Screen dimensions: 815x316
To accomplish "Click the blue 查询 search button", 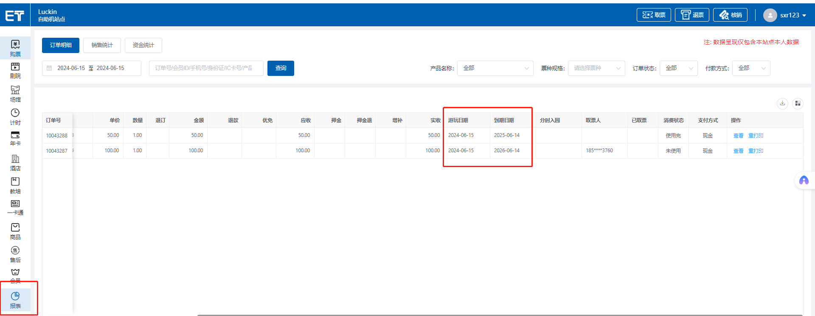I will coord(281,68).
